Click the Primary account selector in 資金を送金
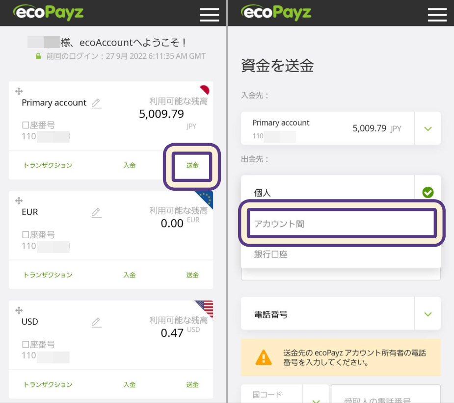Image resolution: width=454 pixels, height=403 pixels. click(341, 128)
